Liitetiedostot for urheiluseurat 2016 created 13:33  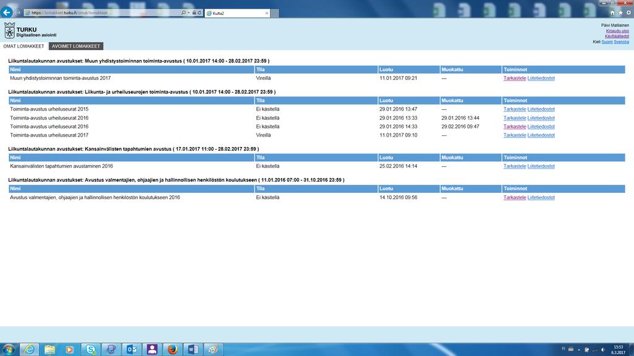(x=541, y=118)
